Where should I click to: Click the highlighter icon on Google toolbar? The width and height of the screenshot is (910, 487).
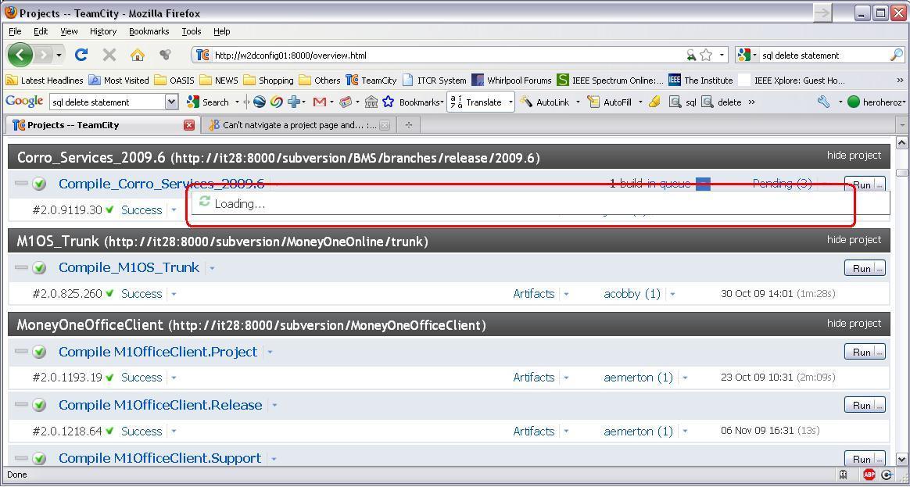tap(654, 102)
